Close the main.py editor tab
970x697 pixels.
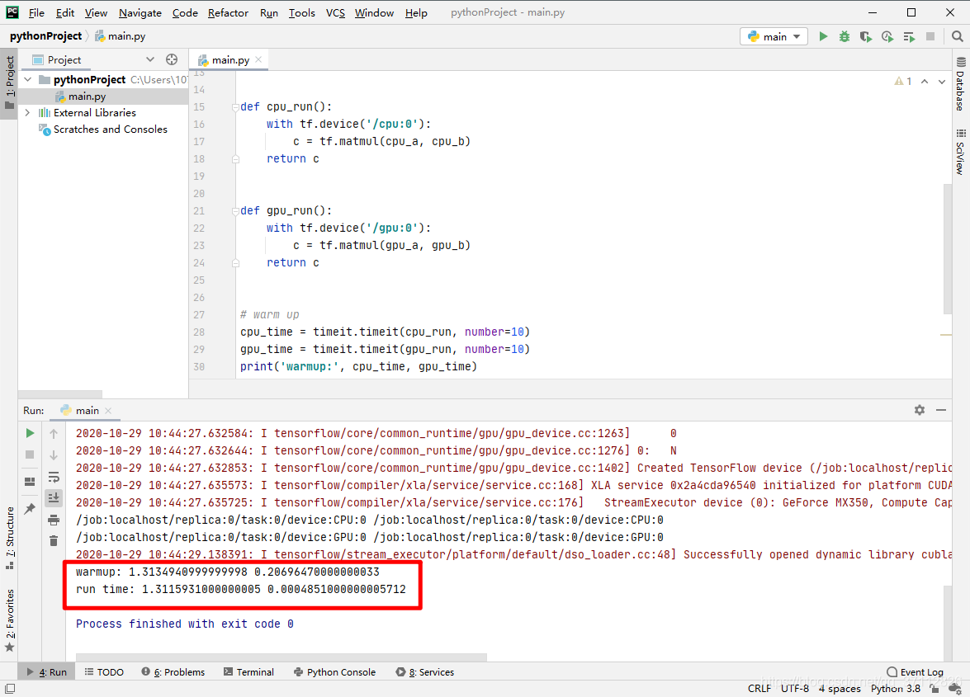coord(258,59)
